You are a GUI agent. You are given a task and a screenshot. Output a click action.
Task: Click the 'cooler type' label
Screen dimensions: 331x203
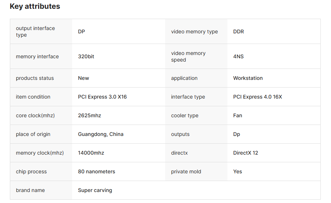(x=185, y=115)
